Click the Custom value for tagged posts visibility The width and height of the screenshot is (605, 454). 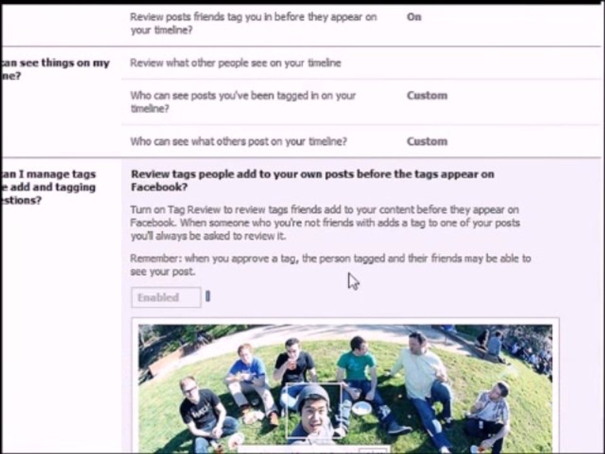coord(427,96)
